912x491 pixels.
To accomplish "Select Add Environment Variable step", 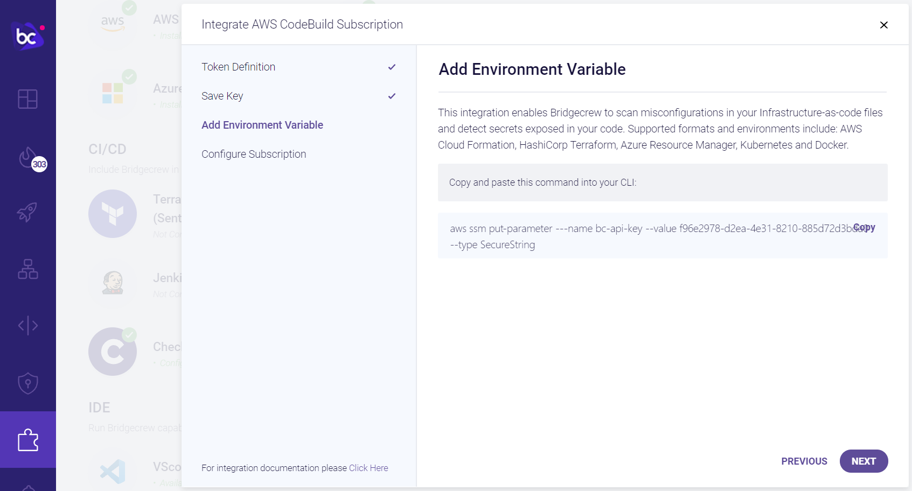I will pyautogui.click(x=262, y=125).
